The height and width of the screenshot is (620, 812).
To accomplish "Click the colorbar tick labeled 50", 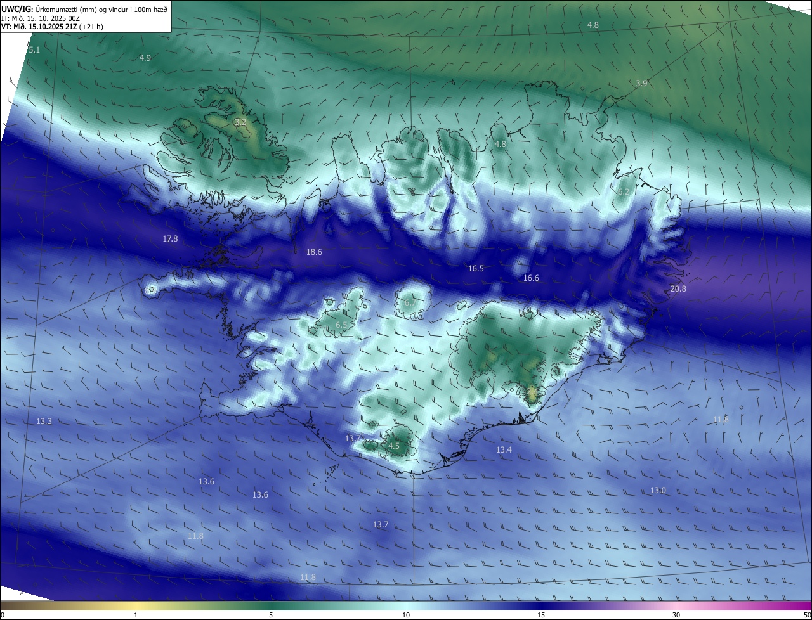I will tap(807, 615).
